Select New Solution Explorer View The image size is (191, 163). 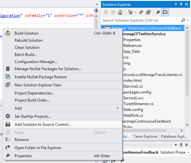(62, 85)
